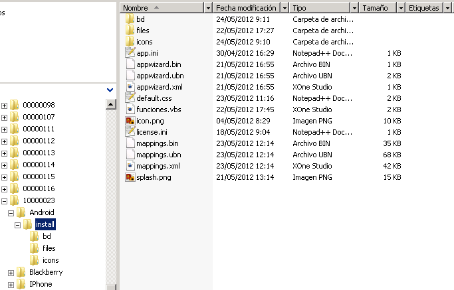This screenshot has width=454, height=290.
Task: Select the mappings.ubn file icon
Action: pyautogui.click(x=130, y=155)
